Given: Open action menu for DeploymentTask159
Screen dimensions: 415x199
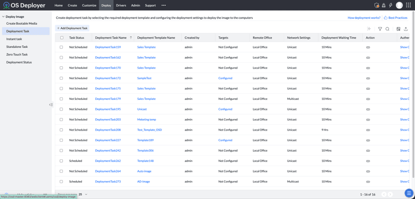Looking at the screenshot, I should coord(368,47).
